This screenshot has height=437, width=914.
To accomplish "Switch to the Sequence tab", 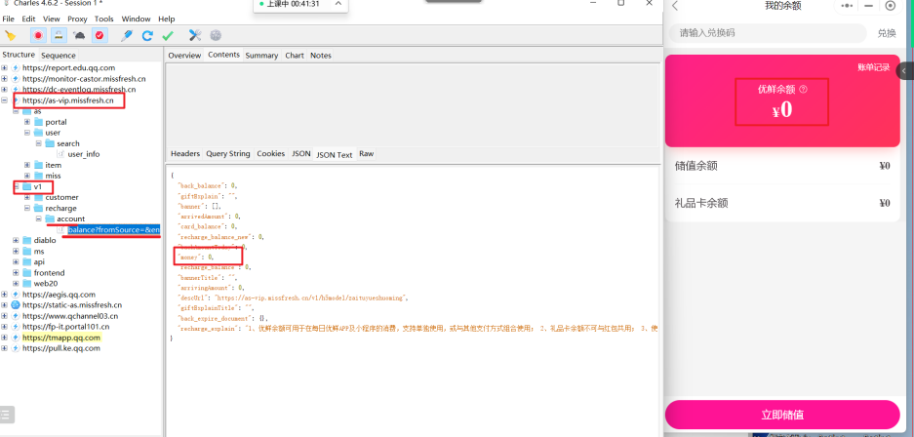I will (x=59, y=56).
